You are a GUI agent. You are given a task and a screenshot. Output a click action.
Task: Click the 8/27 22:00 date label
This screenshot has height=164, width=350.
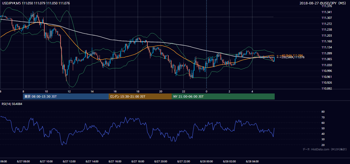pos(183,161)
